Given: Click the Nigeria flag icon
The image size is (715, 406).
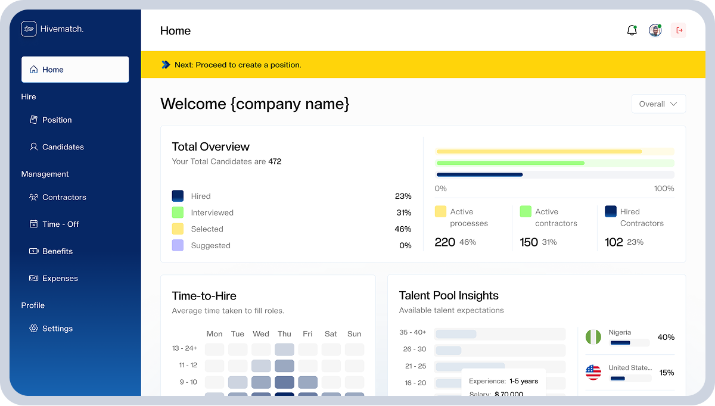Looking at the screenshot, I should (x=593, y=338).
